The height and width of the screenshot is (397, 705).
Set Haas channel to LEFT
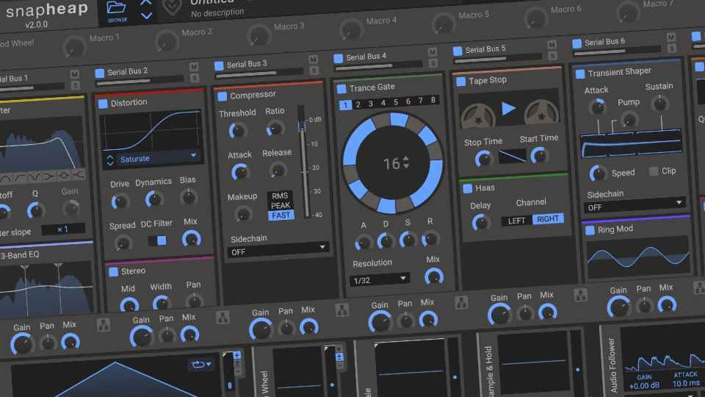pos(516,221)
